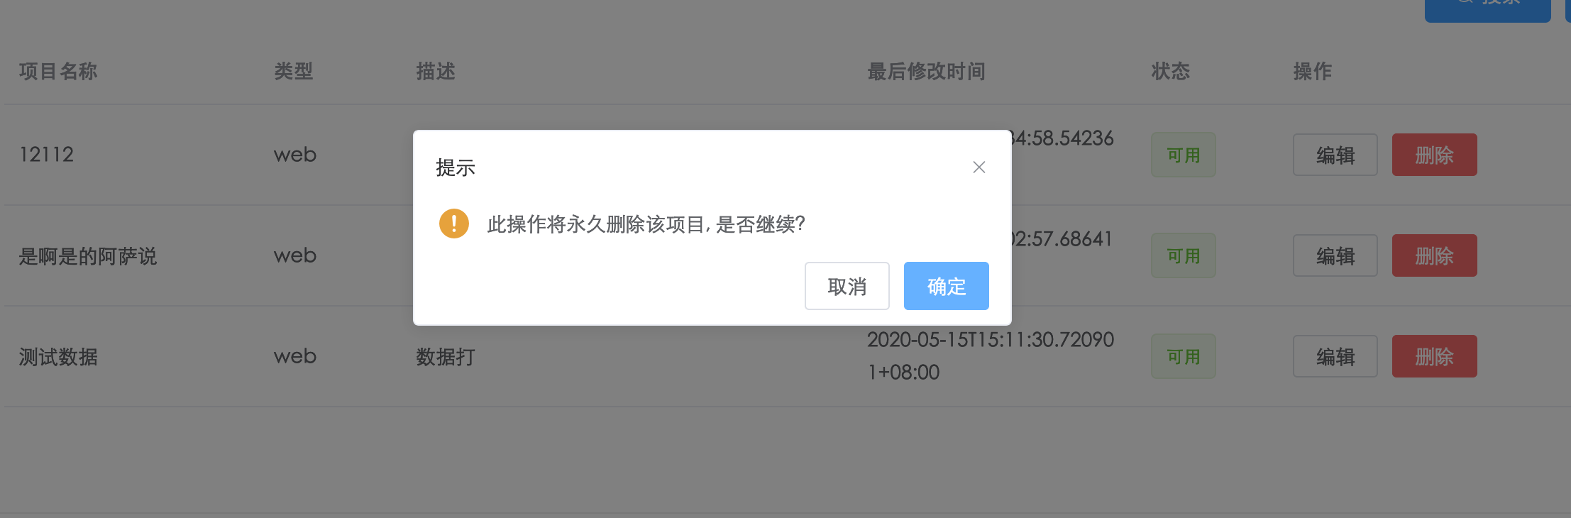
Task: Click 可用 status tag of 12112
Action: pos(1184,155)
